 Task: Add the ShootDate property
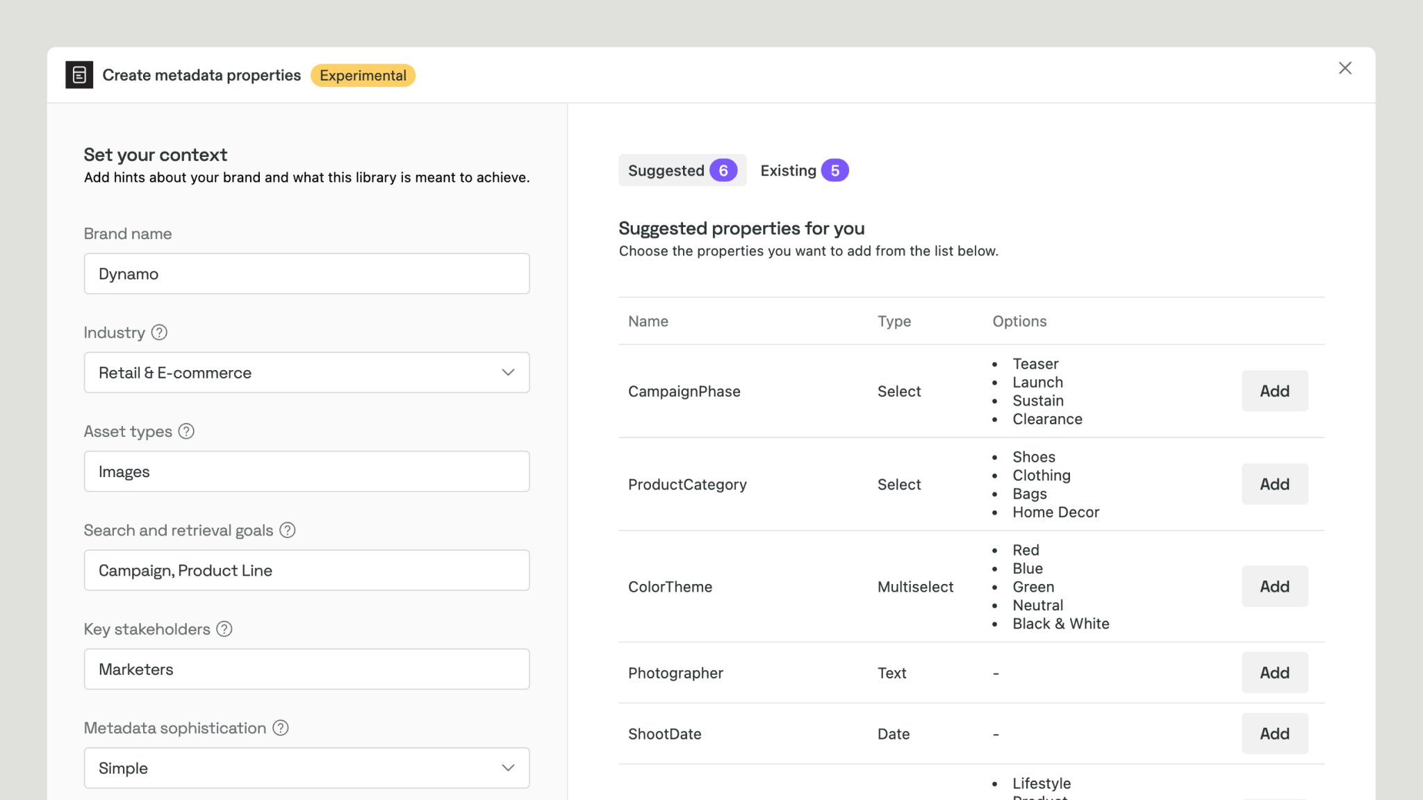click(x=1274, y=734)
